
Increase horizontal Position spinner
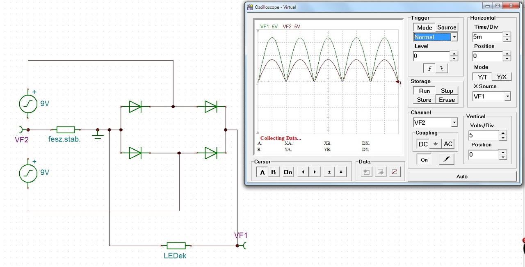click(x=507, y=53)
